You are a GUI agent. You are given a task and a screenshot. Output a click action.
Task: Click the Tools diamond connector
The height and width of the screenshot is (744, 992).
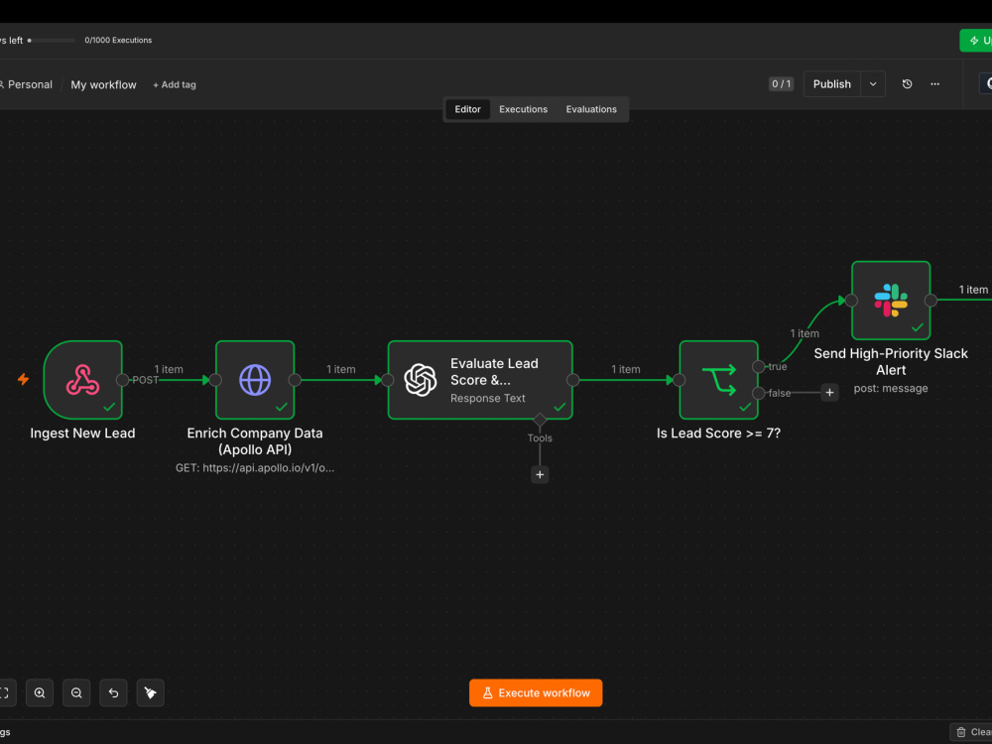(540, 420)
